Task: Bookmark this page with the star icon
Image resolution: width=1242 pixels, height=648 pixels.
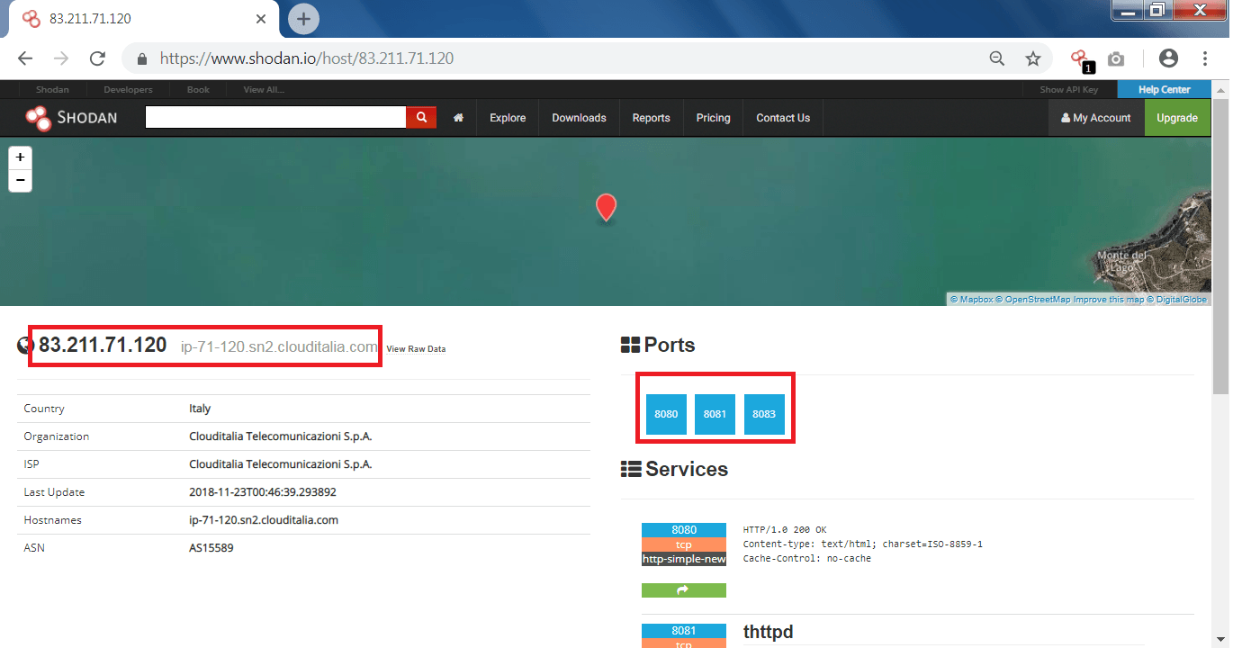Action: (1033, 58)
